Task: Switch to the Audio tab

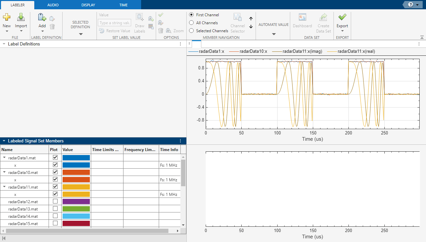Action: point(53,5)
